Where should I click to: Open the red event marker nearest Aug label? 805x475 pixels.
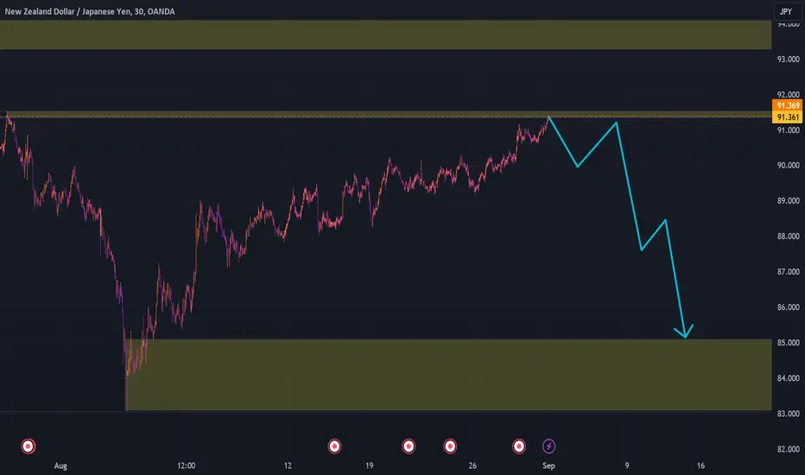pos(29,446)
